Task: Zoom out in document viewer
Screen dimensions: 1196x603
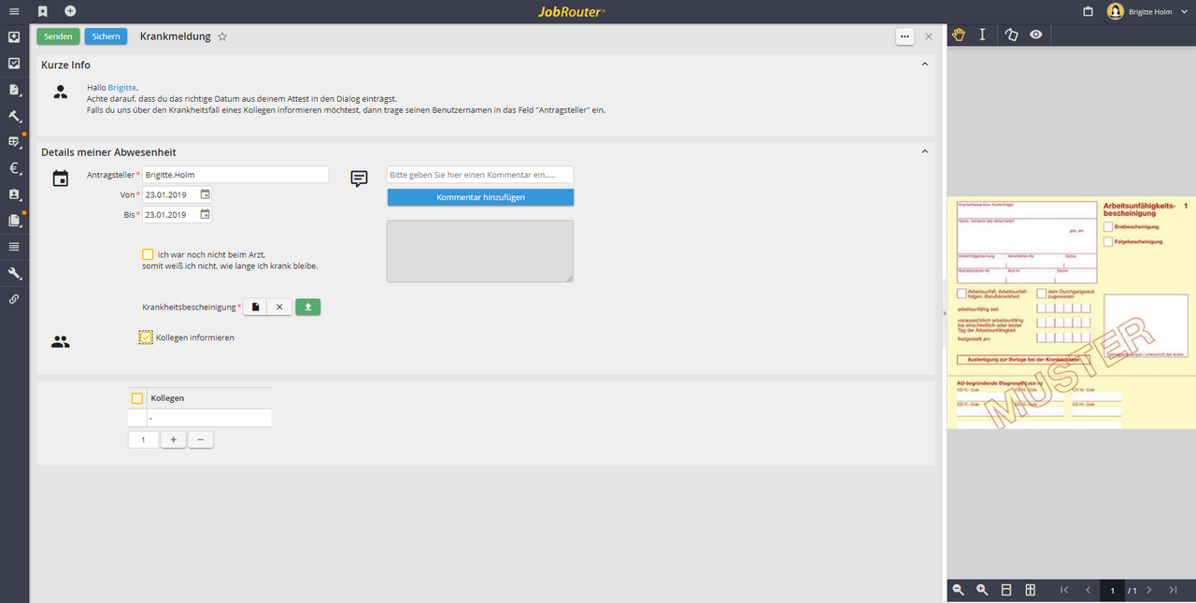Action: point(958,590)
